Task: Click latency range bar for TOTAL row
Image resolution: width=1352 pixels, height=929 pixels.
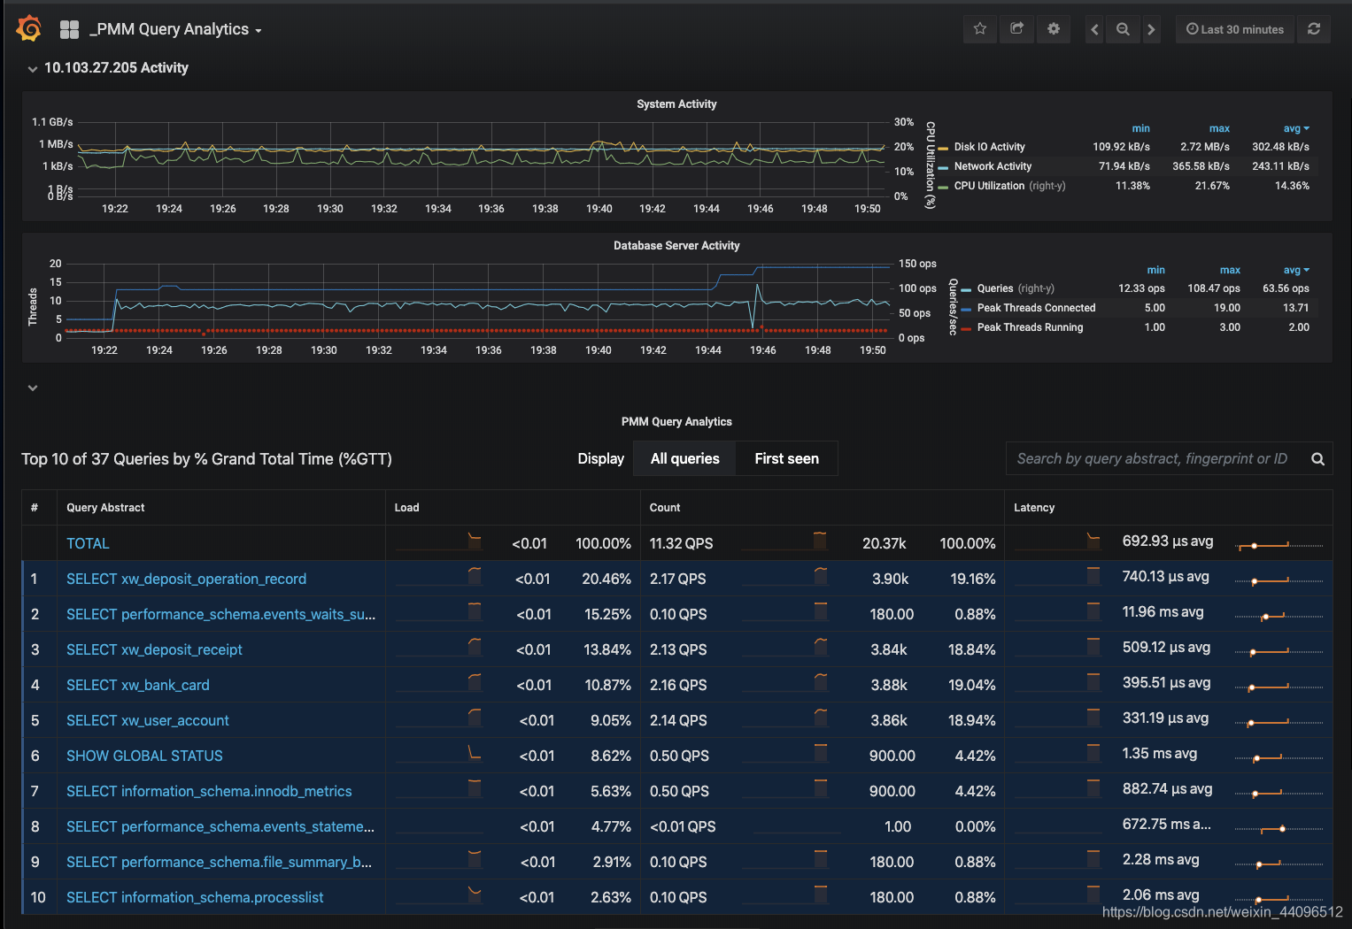Action: pyautogui.click(x=1279, y=545)
